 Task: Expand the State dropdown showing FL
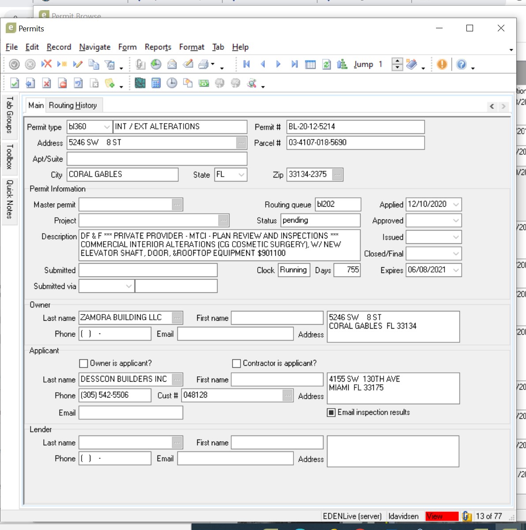[241, 174]
